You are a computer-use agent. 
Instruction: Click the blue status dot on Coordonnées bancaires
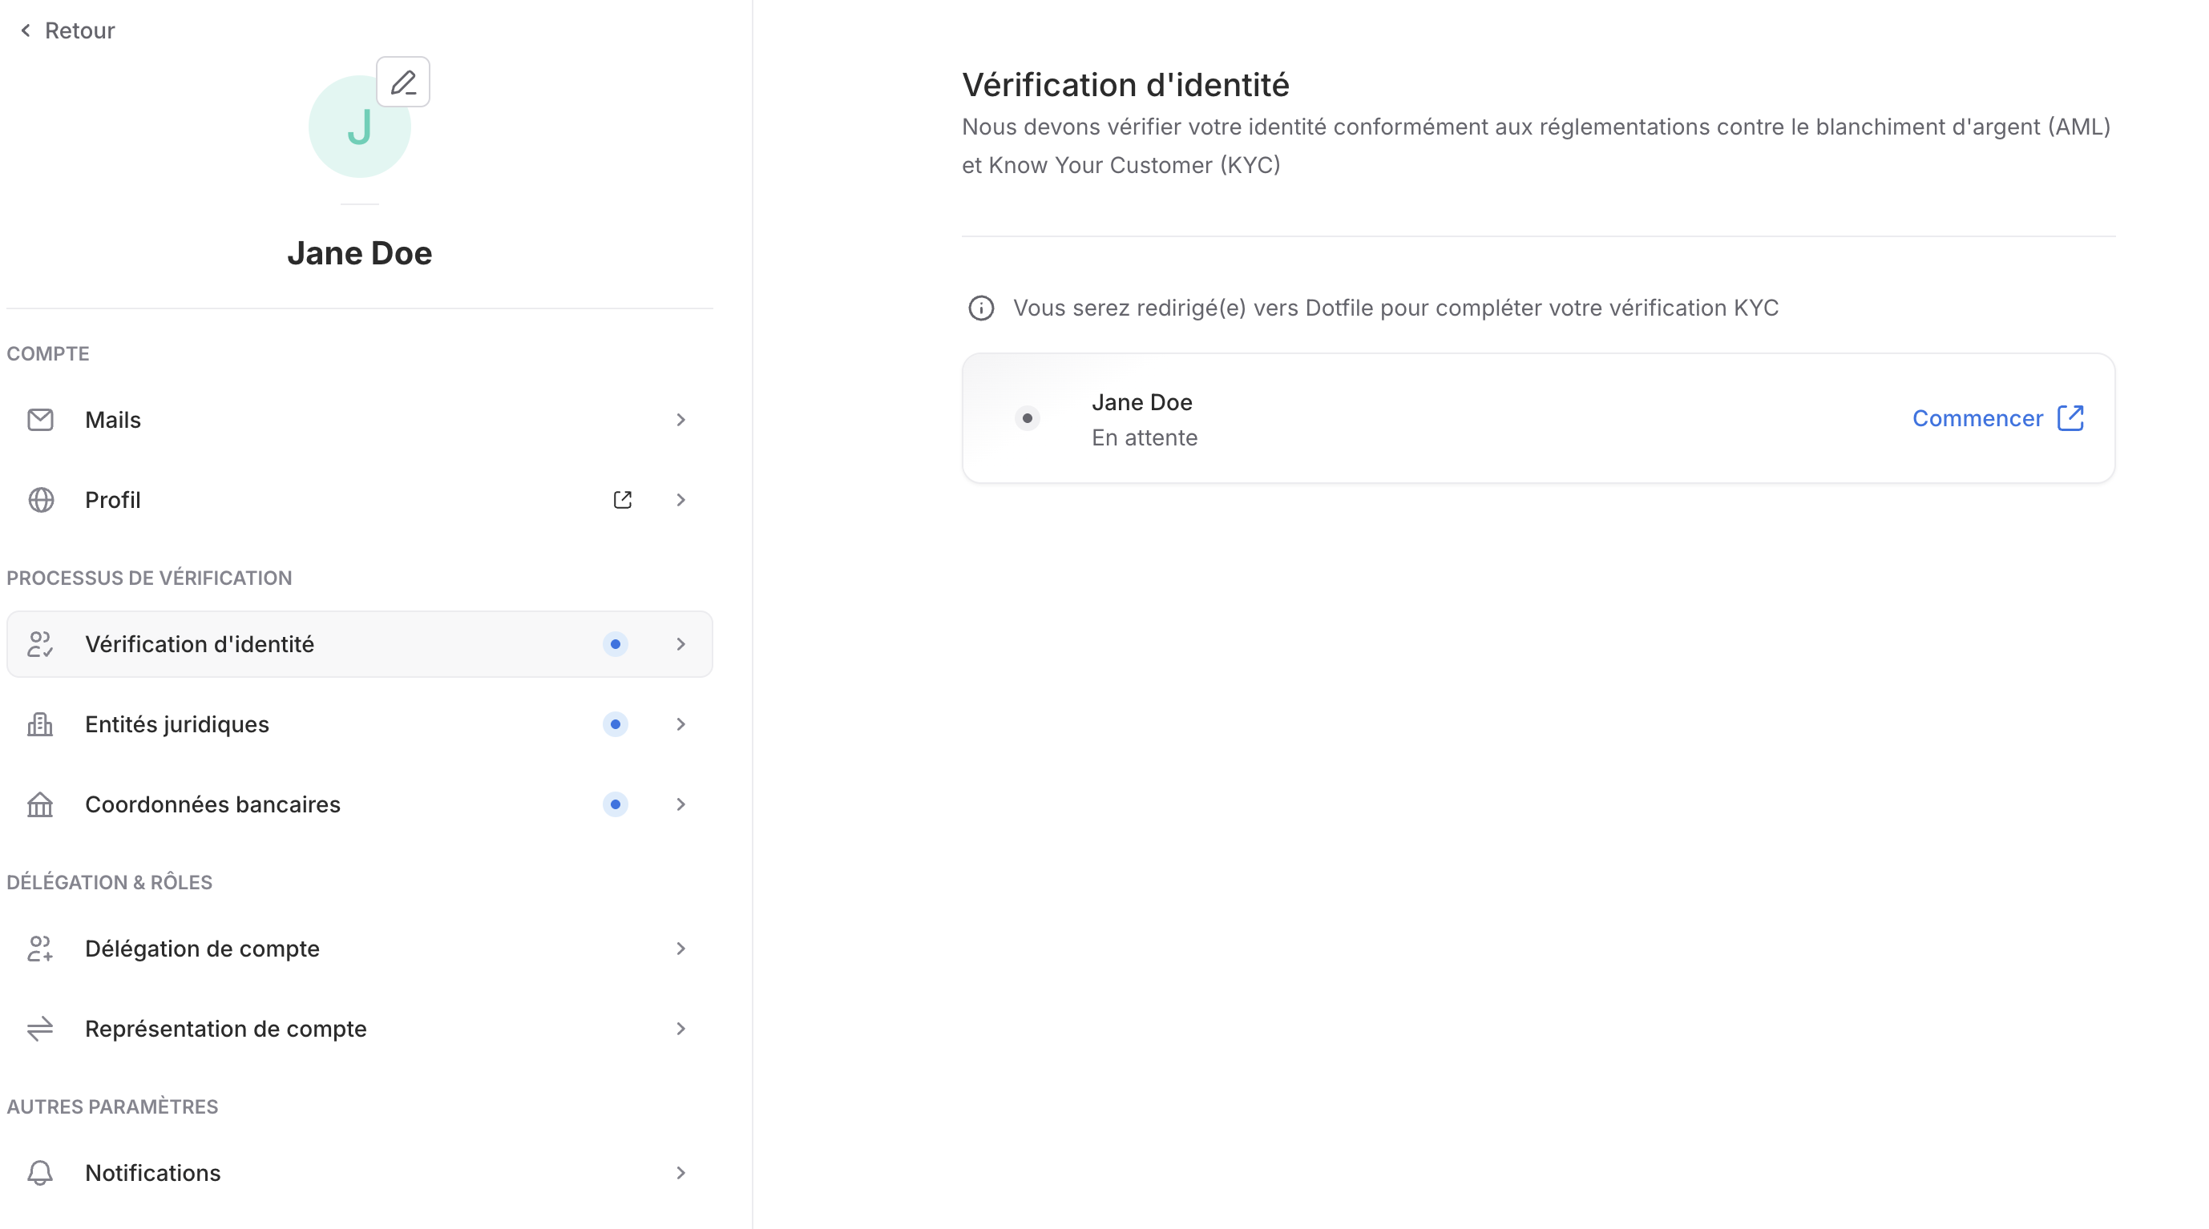click(615, 804)
